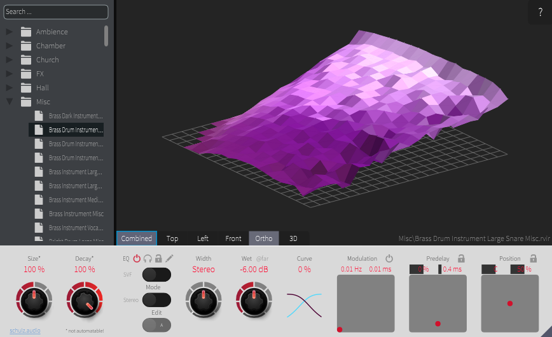Viewport: 552px width, 337px height.
Task: Toggle the Modulation power icon
Action: click(x=389, y=258)
